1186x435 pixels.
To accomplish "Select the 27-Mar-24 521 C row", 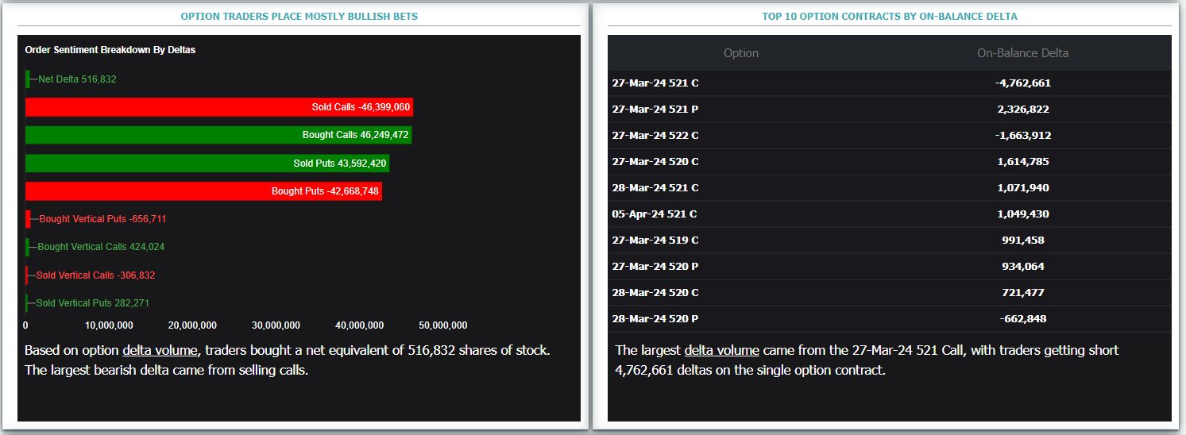I will pos(890,83).
